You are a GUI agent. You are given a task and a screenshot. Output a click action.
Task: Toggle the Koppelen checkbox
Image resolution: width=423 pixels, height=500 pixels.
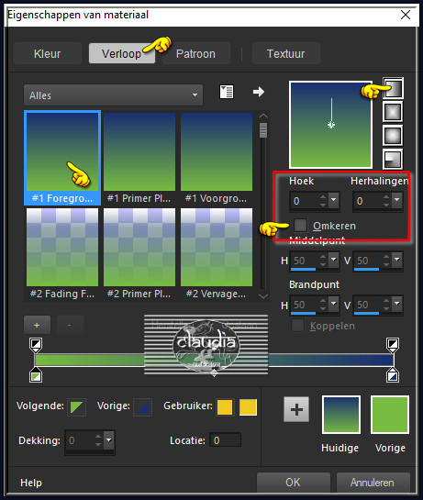coord(297,326)
